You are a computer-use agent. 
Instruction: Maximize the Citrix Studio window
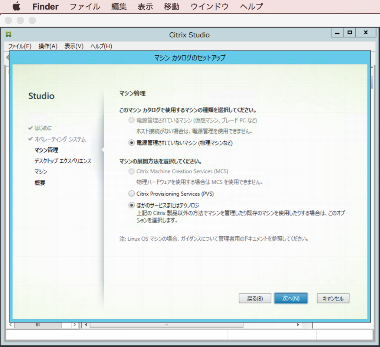pyautogui.click(x=350, y=33)
